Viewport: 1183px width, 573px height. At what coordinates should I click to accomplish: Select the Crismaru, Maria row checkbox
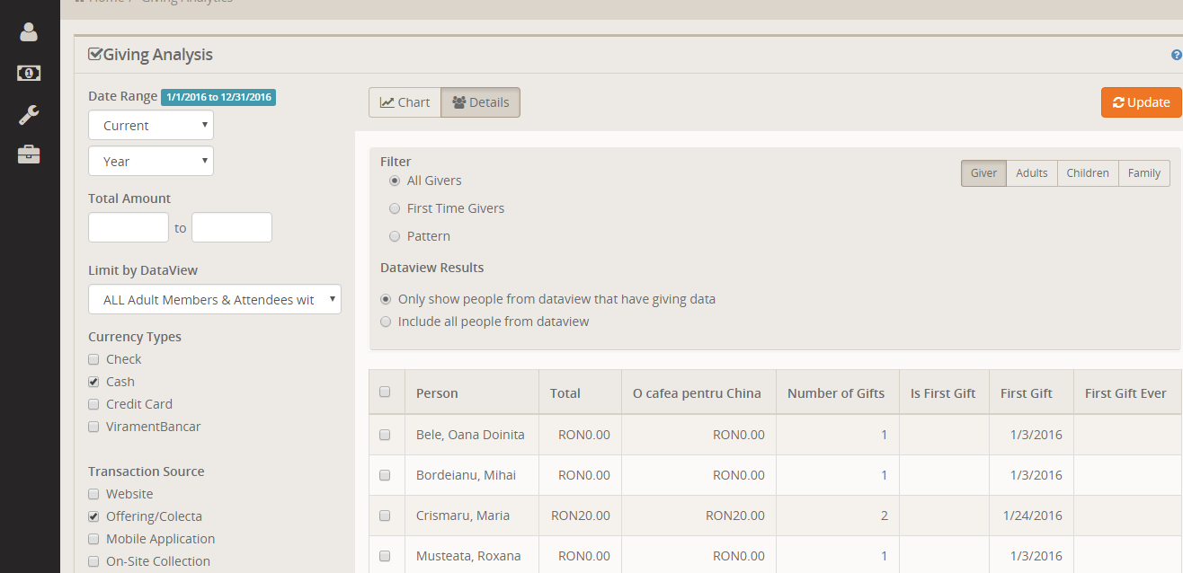[385, 516]
